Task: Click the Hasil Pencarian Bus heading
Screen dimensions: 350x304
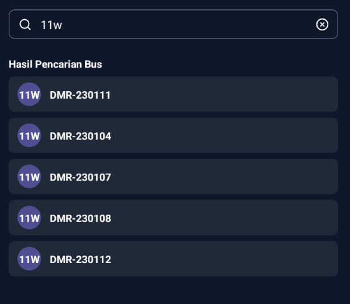Action: click(55, 64)
